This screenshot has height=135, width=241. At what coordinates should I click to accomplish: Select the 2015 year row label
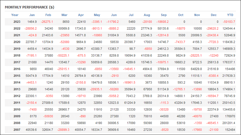(x=17, y=76)
